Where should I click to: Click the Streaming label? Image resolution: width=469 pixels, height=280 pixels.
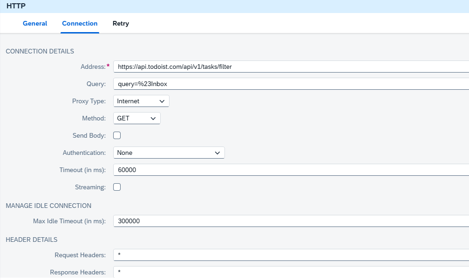(90, 187)
